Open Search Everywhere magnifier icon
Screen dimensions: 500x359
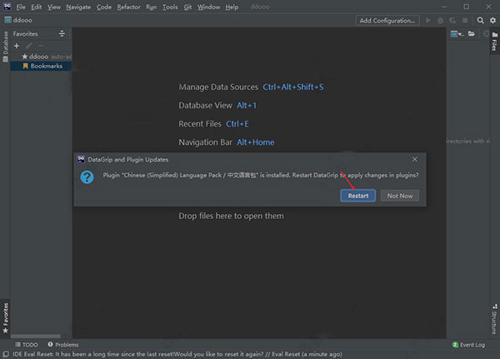480,20
